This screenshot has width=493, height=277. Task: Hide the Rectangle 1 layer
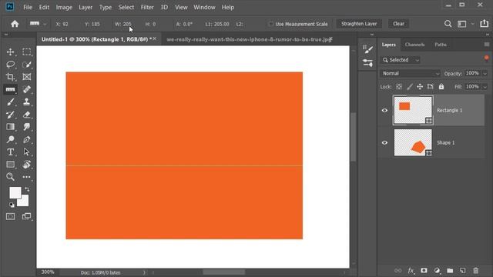coord(384,110)
